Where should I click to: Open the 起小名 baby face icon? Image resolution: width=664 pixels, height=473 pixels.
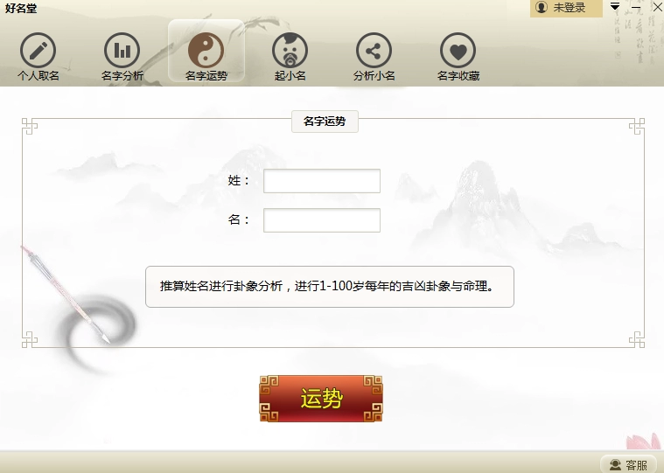click(x=290, y=51)
